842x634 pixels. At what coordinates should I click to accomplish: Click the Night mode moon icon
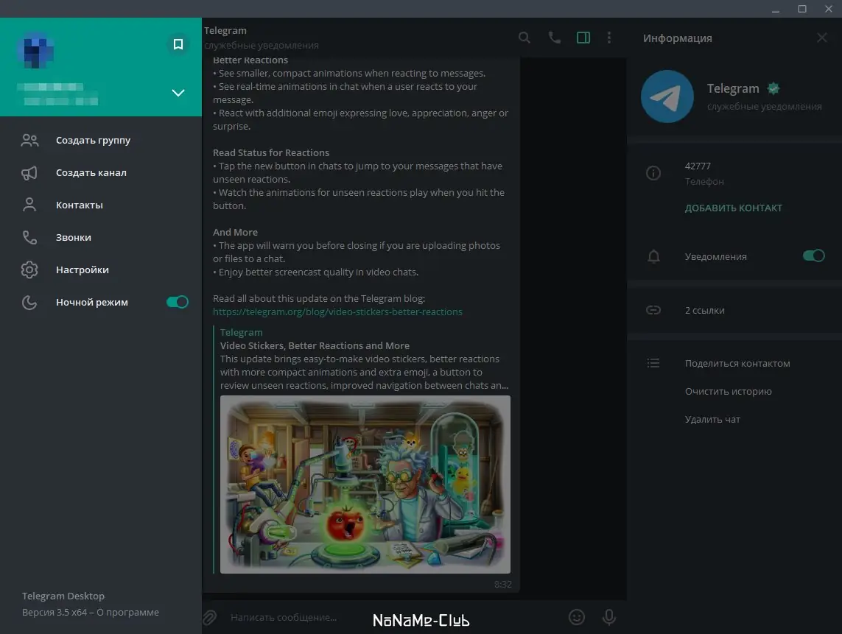coord(29,302)
